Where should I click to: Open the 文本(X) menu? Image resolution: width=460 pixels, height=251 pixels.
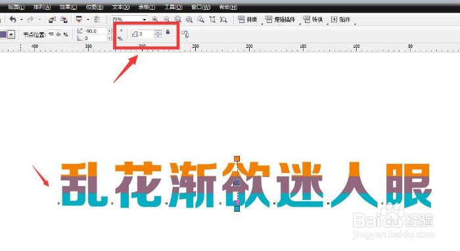coord(121,7)
